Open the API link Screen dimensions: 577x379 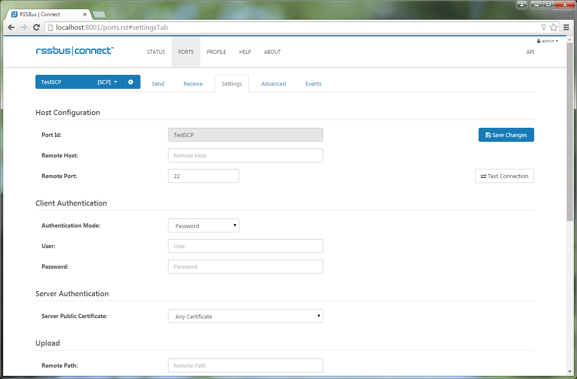(530, 52)
